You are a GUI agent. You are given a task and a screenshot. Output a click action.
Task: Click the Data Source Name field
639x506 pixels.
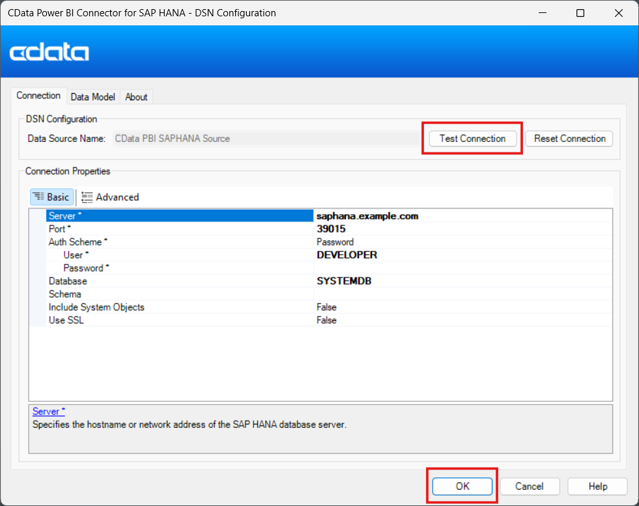pyautogui.click(x=266, y=139)
